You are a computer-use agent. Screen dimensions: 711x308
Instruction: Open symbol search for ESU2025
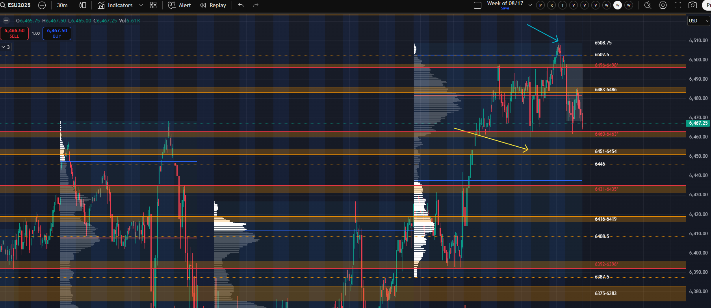16,5
